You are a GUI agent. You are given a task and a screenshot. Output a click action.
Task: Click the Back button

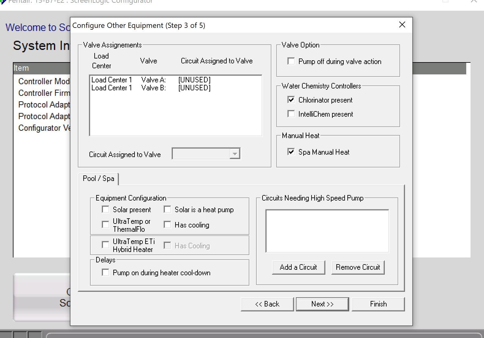coord(267,304)
